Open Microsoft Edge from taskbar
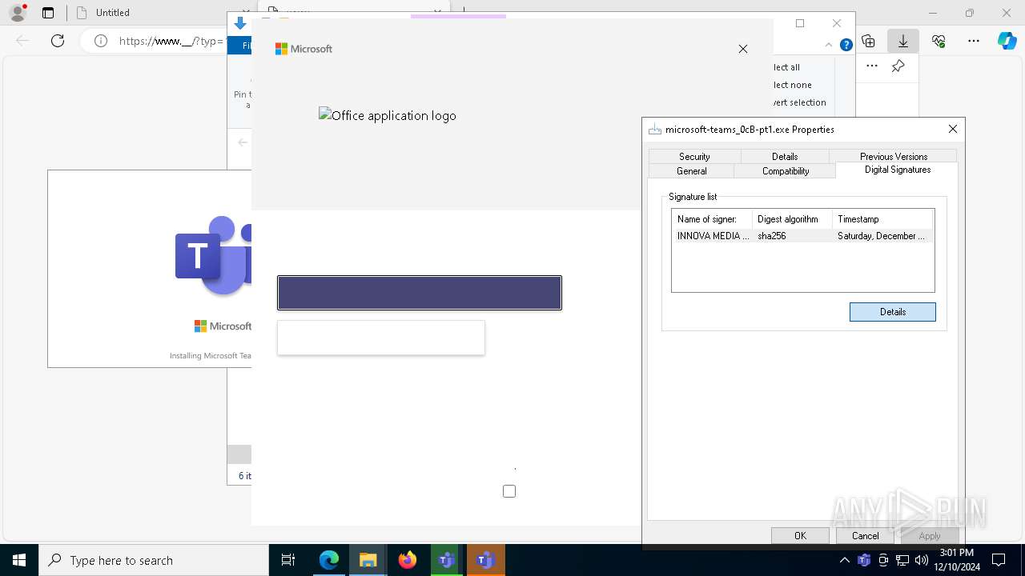 (x=329, y=560)
